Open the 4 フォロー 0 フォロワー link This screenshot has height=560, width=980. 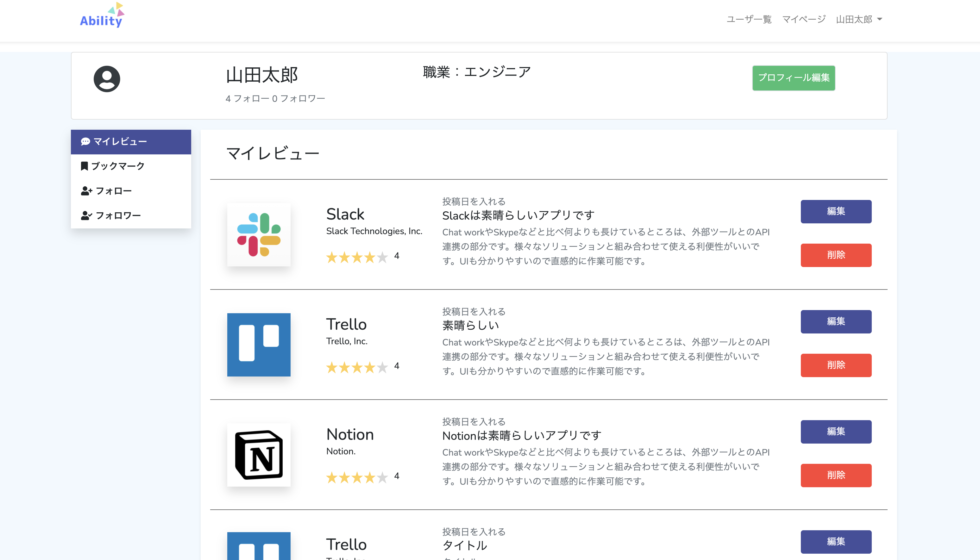coord(275,99)
